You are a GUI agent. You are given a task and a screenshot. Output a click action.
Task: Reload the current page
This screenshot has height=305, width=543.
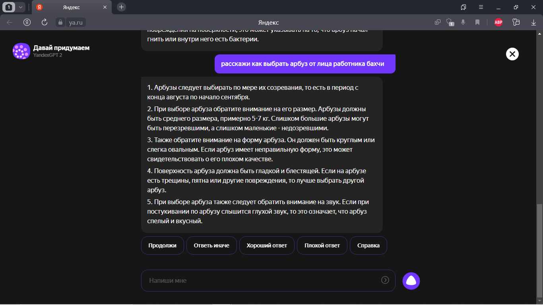click(45, 22)
